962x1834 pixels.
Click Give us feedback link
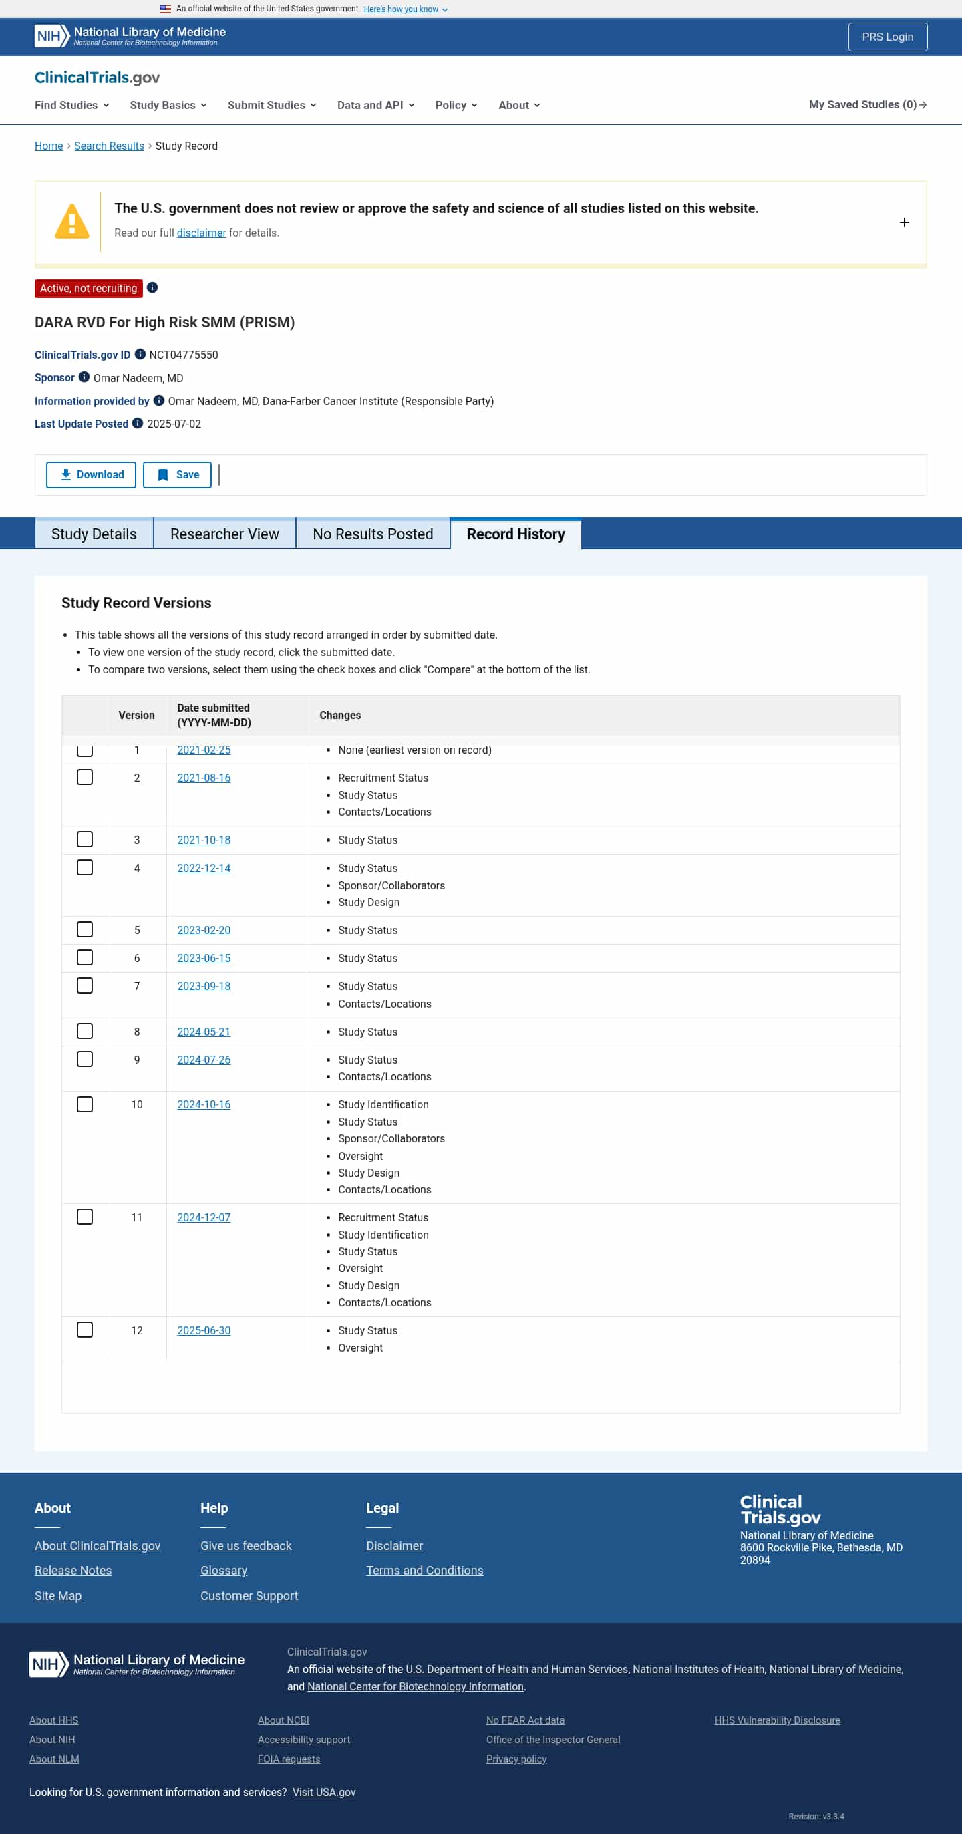click(x=246, y=1545)
